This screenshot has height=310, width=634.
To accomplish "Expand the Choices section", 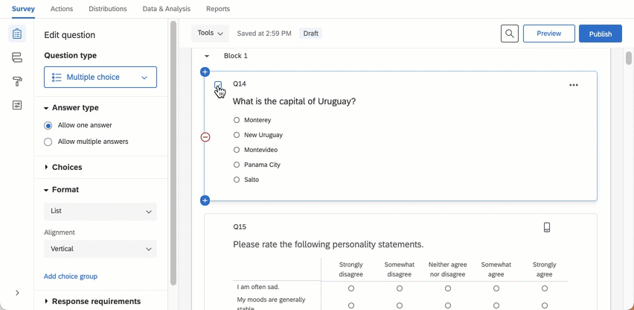I will (x=67, y=167).
